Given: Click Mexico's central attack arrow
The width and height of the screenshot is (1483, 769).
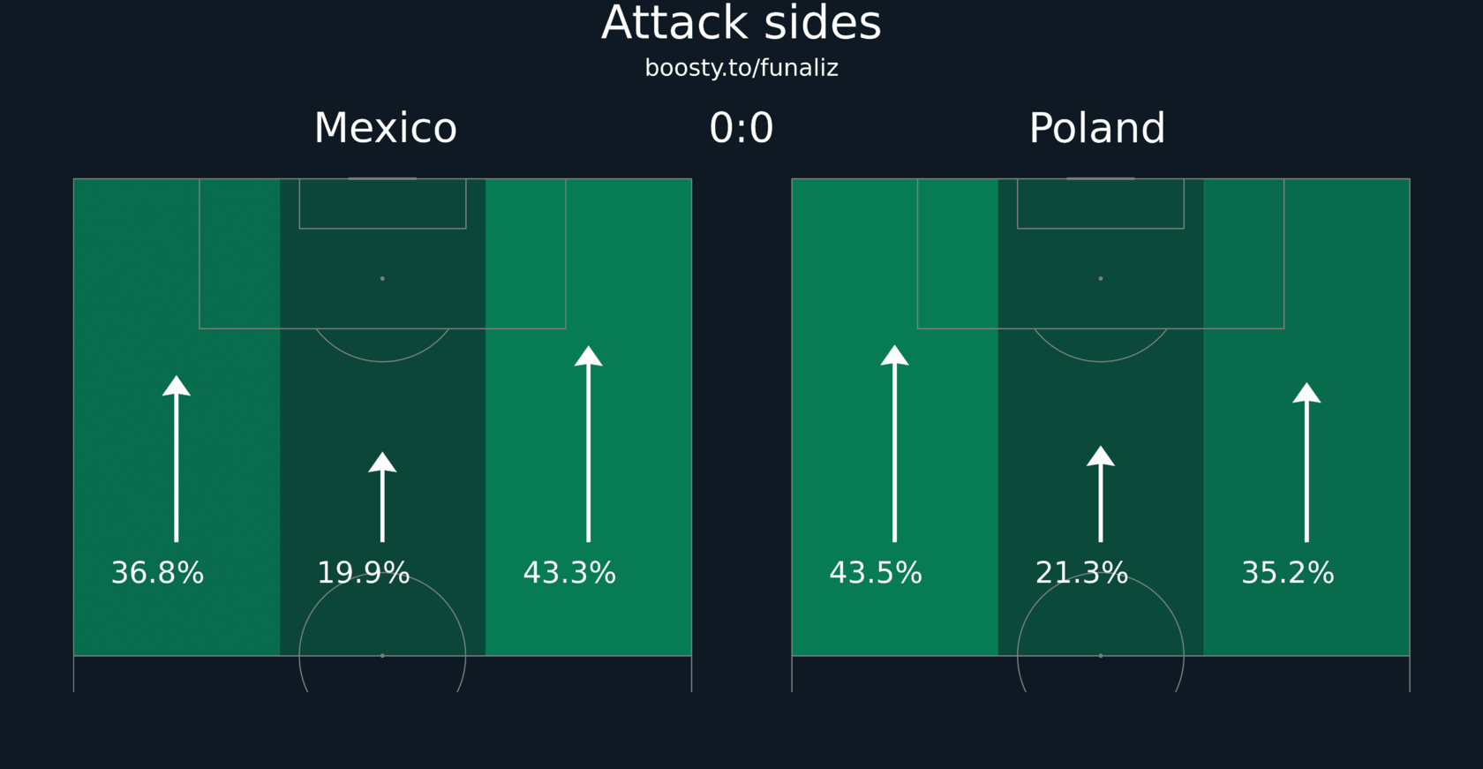Looking at the screenshot, I should [382, 497].
